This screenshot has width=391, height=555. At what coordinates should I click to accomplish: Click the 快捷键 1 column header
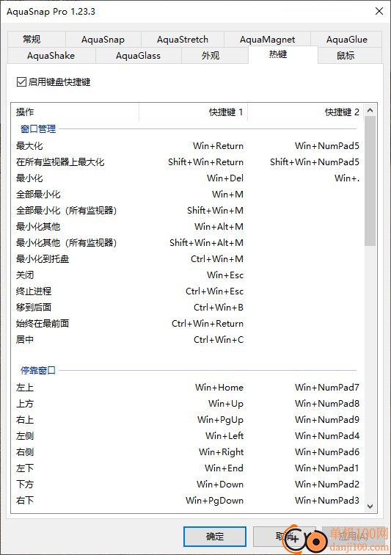[x=193, y=112]
